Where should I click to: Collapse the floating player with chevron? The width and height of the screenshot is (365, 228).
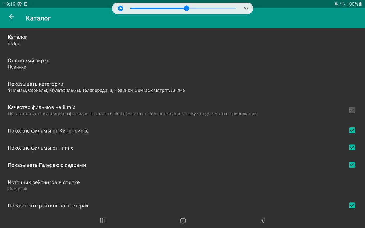tap(246, 9)
